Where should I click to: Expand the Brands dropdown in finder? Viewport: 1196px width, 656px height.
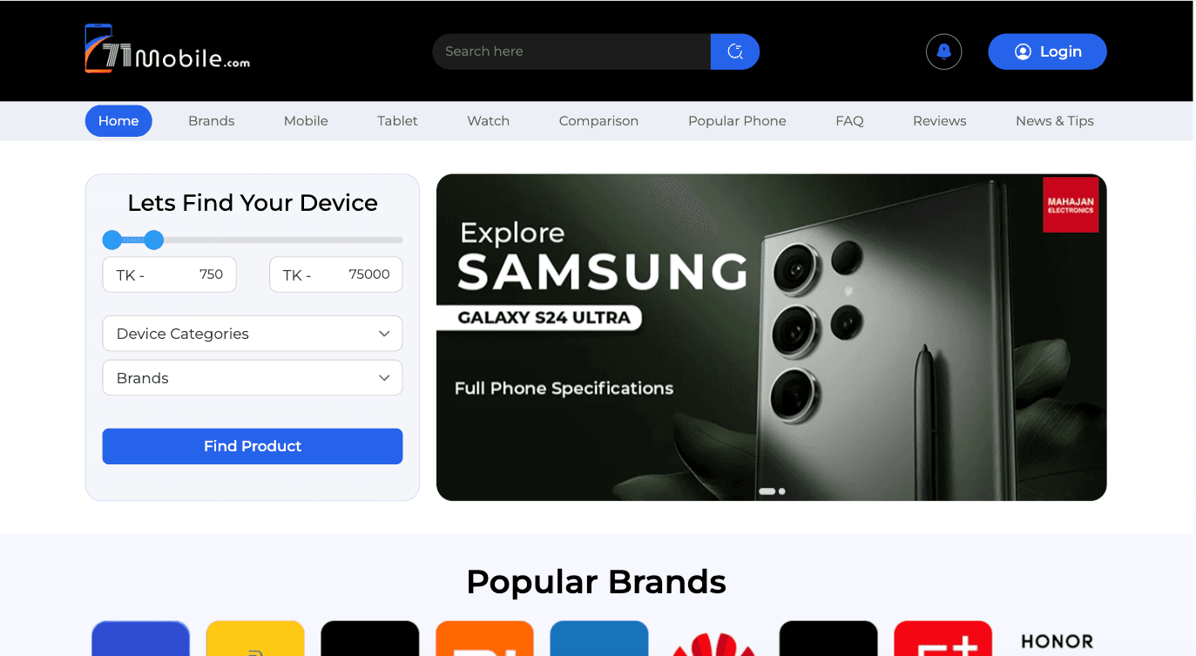[253, 378]
